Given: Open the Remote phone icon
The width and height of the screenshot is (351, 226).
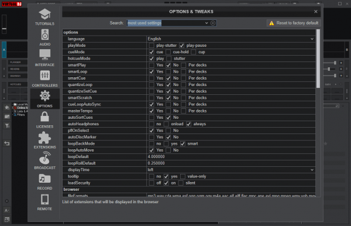Looking at the screenshot, I should click(x=45, y=199).
